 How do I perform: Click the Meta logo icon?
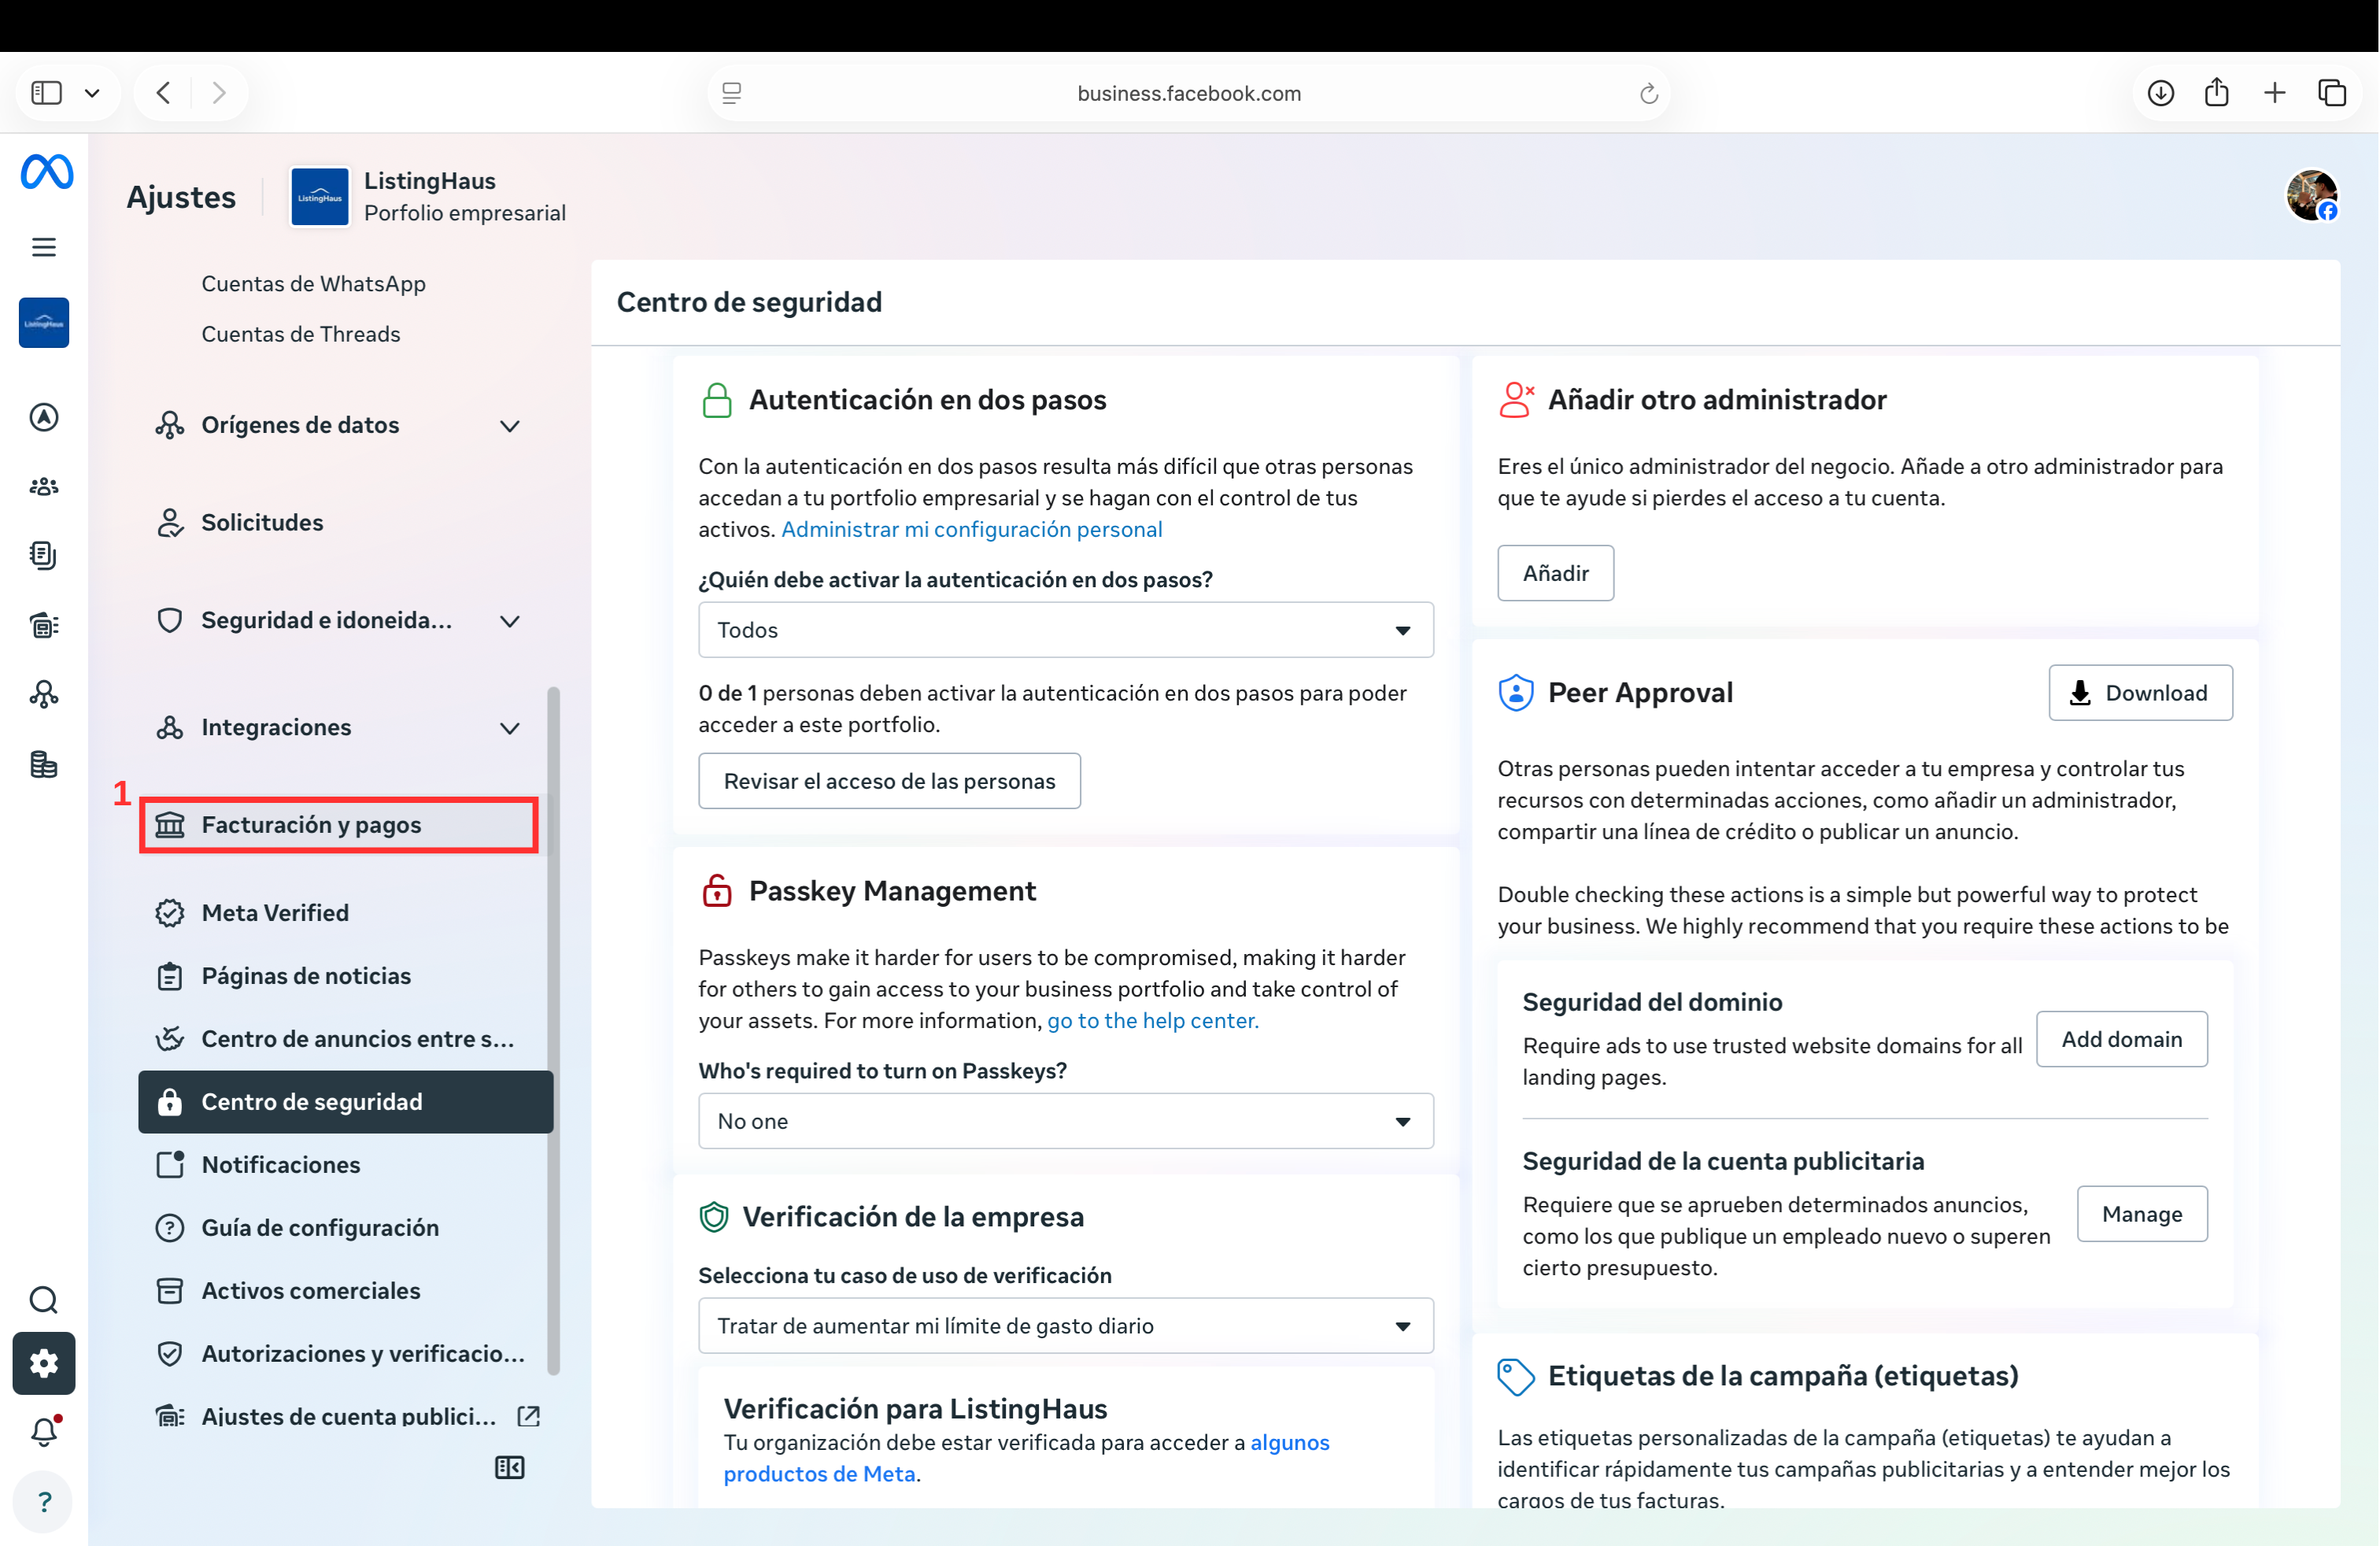(x=46, y=171)
